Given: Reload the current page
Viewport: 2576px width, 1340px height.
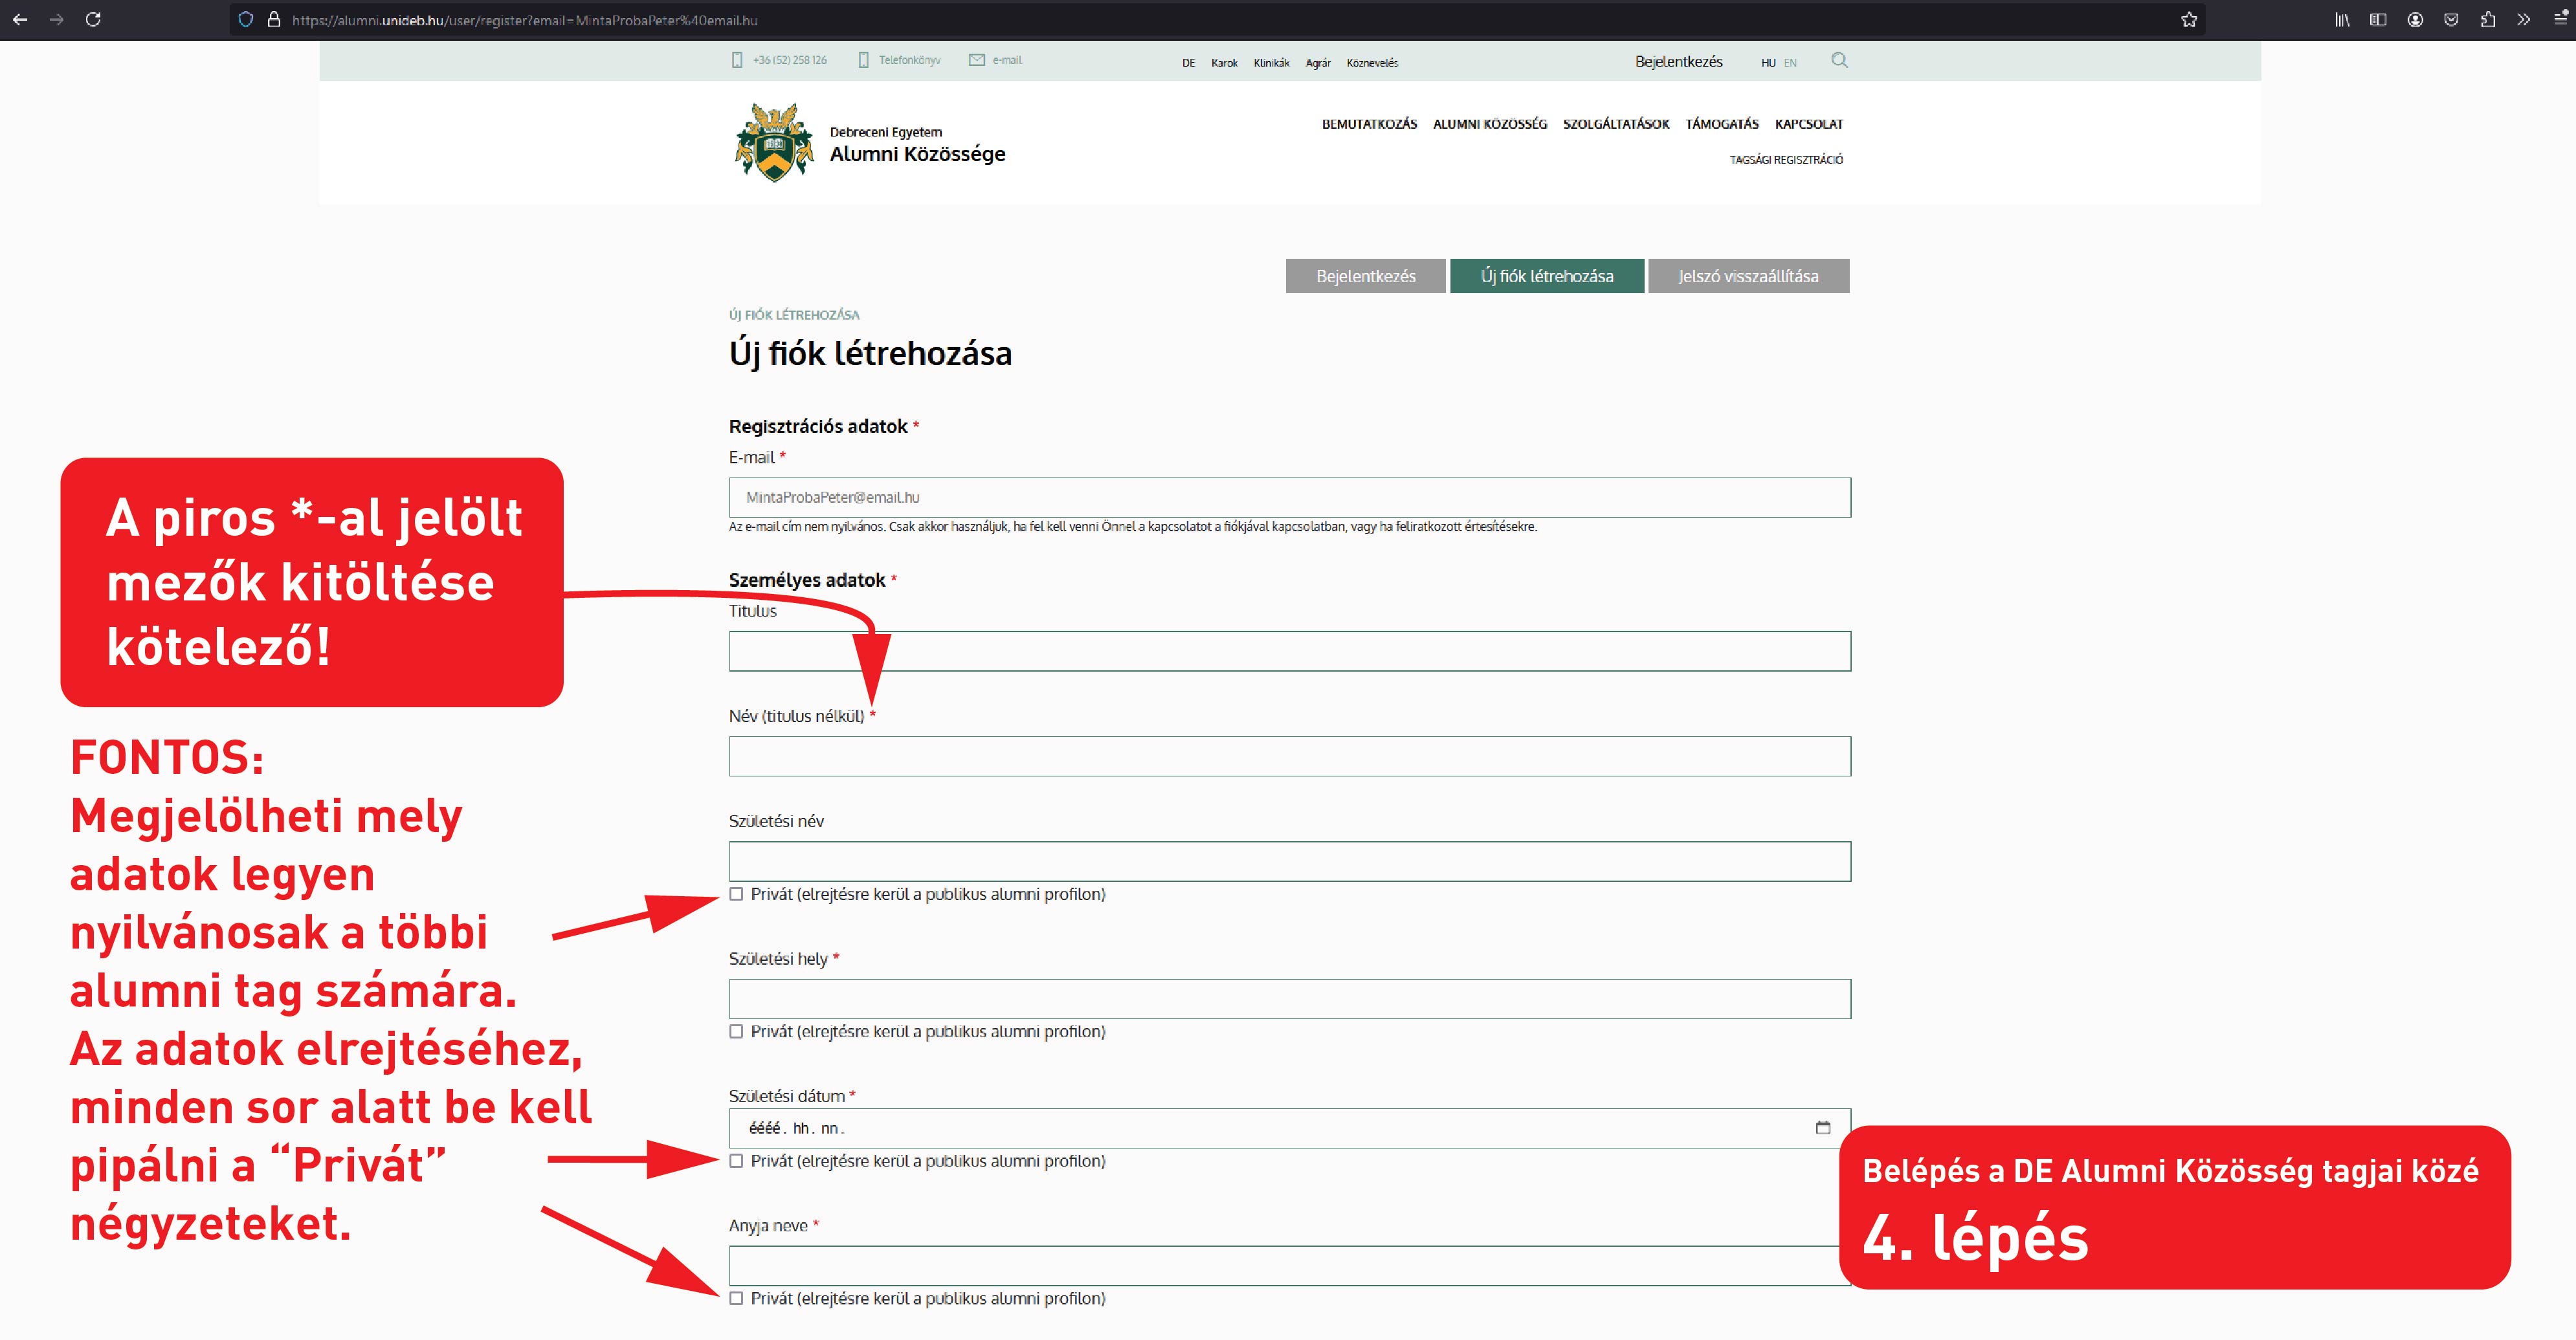Looking at the screenshot, I should point(93,19).
